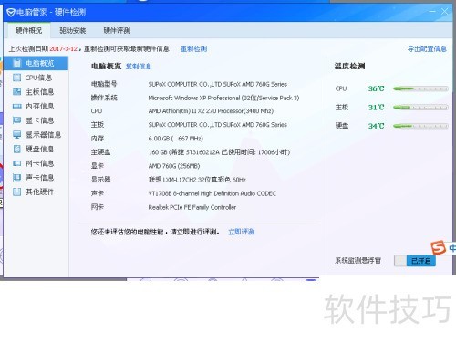Close the 硬件检测 window
The image size is (456, 343).
[x=444, y=12]
